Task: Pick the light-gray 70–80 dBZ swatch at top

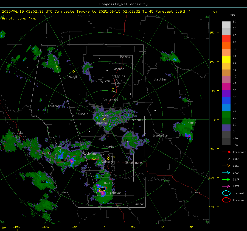Action: 226,25
